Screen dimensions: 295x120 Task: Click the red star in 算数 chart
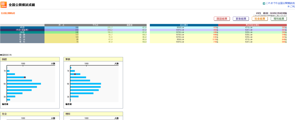(75, 74)
